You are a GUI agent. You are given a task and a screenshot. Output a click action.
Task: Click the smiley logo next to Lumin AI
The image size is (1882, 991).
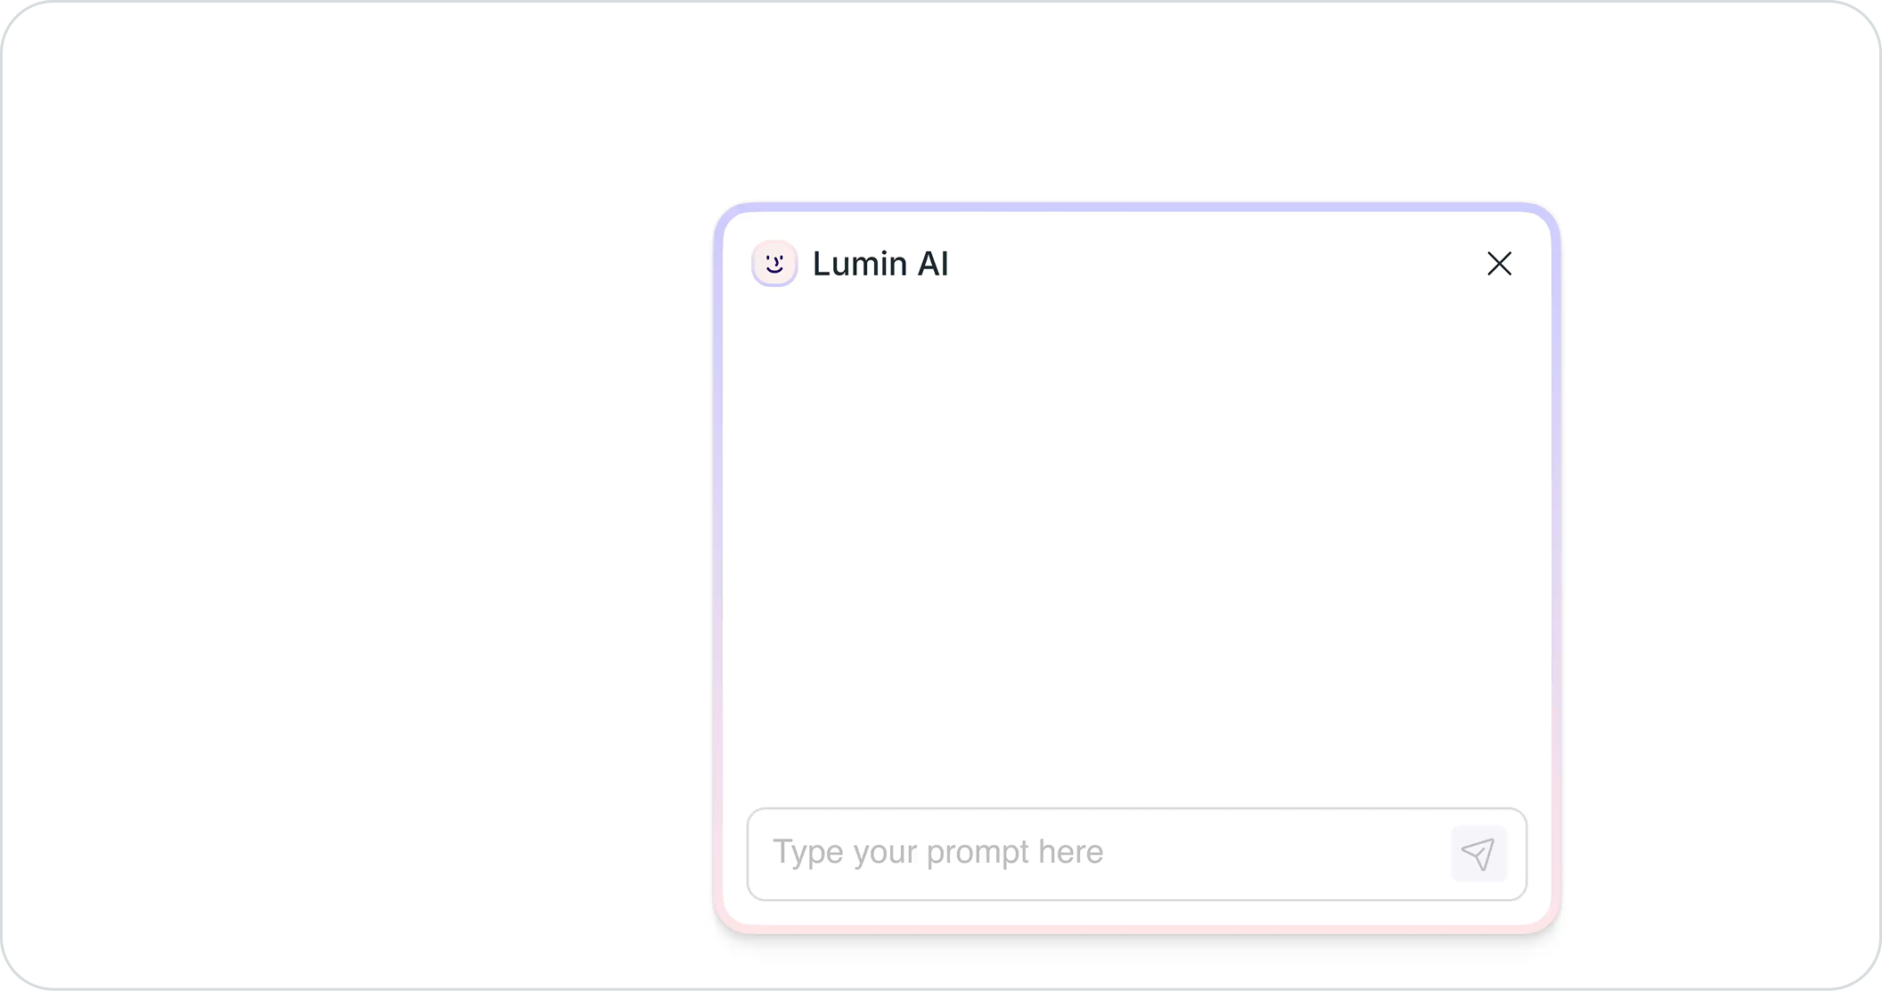pyautogui.click(x=774, y=264)
